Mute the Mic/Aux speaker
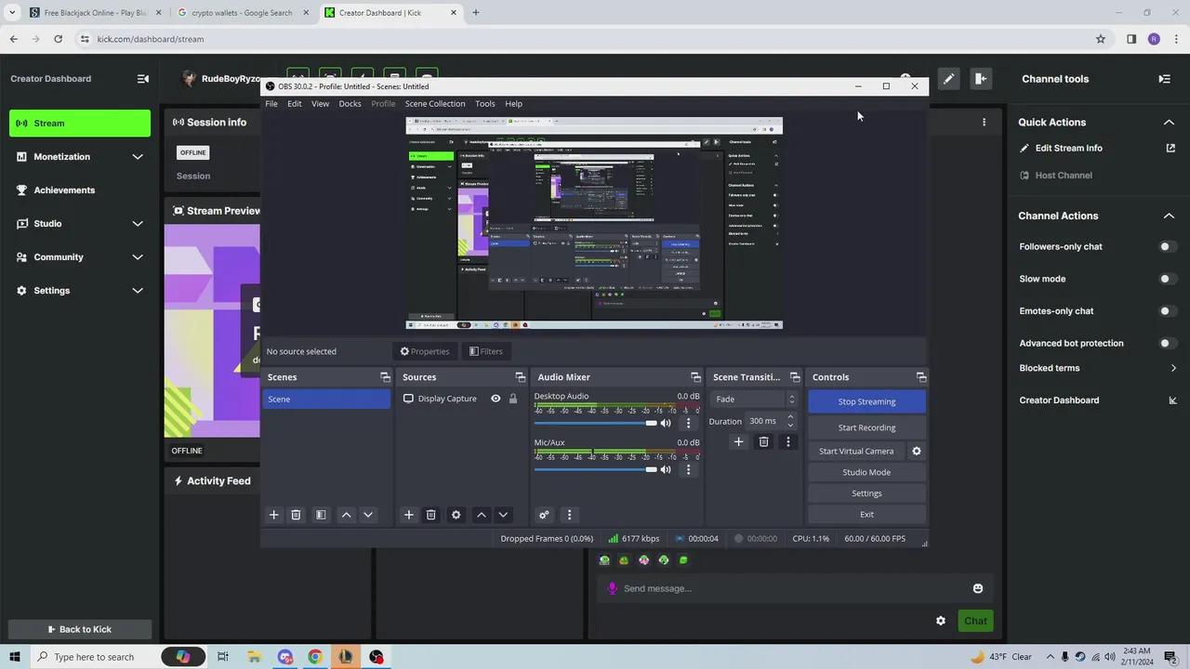Viewport: 1190px width, 669px height. [665, 469]
